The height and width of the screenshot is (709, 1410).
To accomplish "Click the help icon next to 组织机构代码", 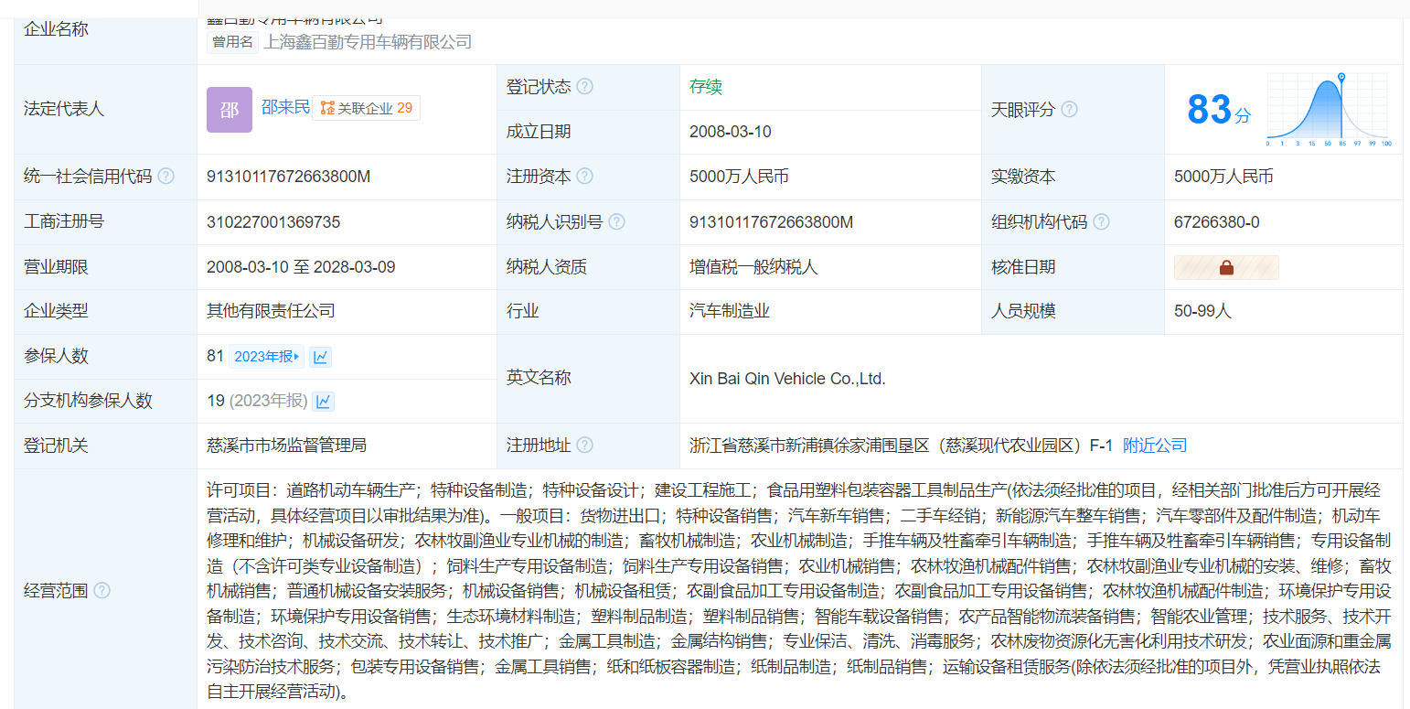I will click(x=1102, y=221).
